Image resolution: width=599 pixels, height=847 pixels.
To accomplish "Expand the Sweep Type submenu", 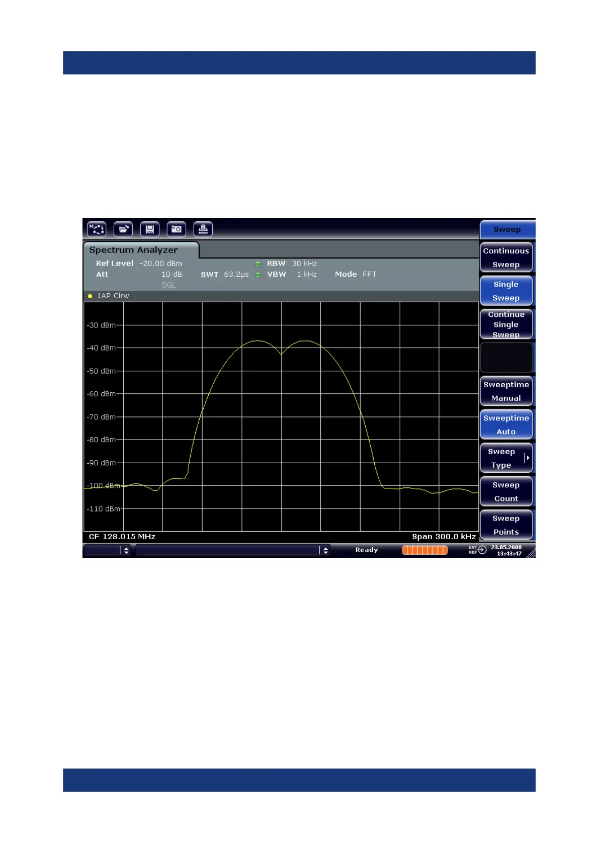I will pyautogui.click(x=506, y=458).
